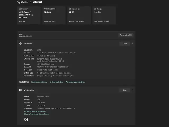Click the Related links label
The width and height of the screenshot is (169, 127).
24,82
